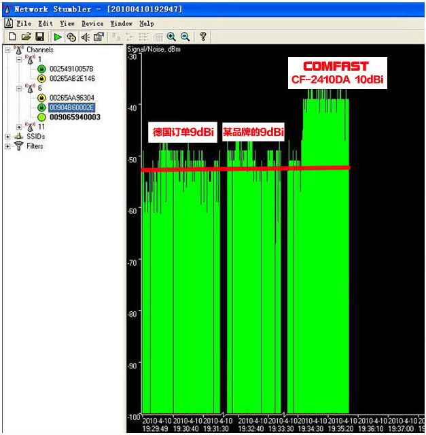The height and width of the screenshot is (435, 426).
Task: Collapse the Channels tree node
Action: 7,50
